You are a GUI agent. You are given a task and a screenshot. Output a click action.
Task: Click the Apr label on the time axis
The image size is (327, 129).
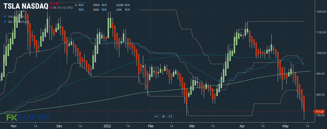click(242, 126)
